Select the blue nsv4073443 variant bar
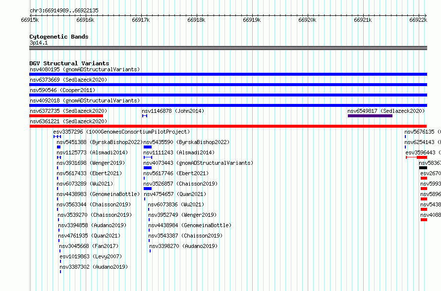Viewport: 441px width, 291px height. [148, 168]
